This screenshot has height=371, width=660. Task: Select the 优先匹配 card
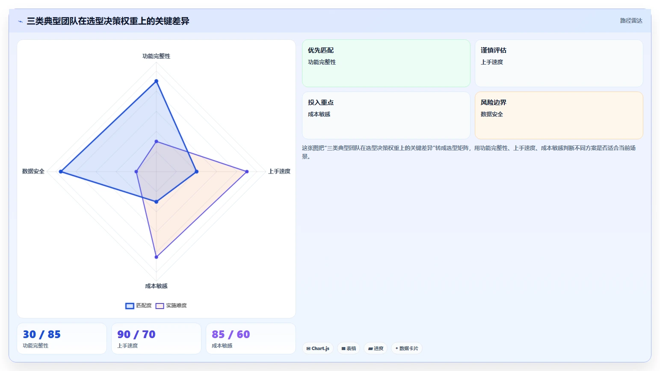(386, 63)
